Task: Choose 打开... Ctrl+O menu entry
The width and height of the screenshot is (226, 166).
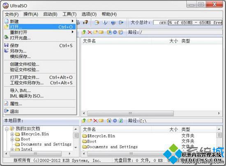Action: [x=39, y=27]
